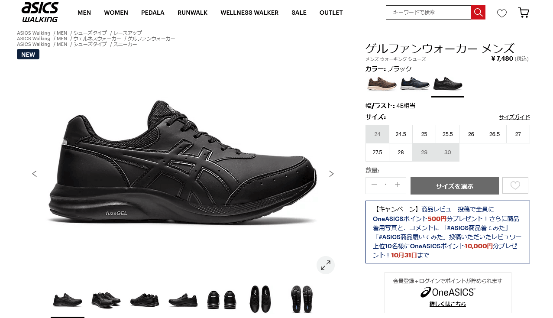Select the brown color shoe swatch

pos(382,83)
